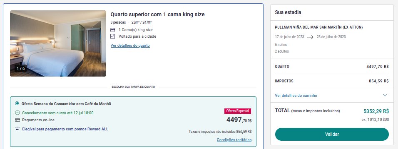The height and width of the screenshot is (149, 398).
Task: Open Ver detalhes do carrinho
Action: click(296, 96)
